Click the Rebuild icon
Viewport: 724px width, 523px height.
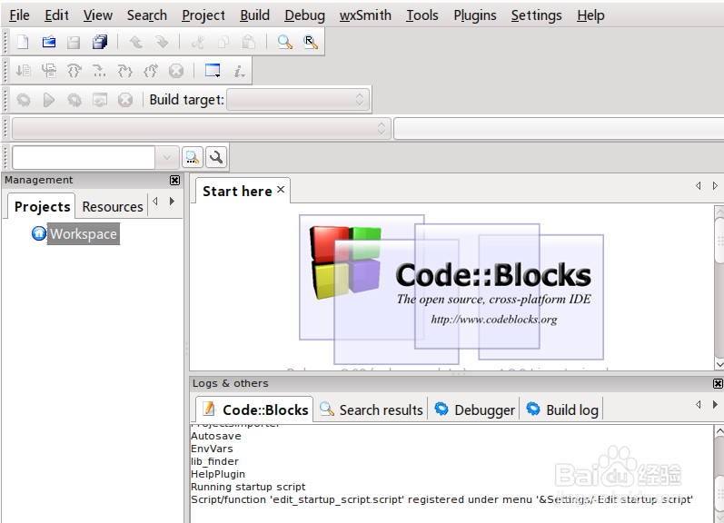pos(100,100)
